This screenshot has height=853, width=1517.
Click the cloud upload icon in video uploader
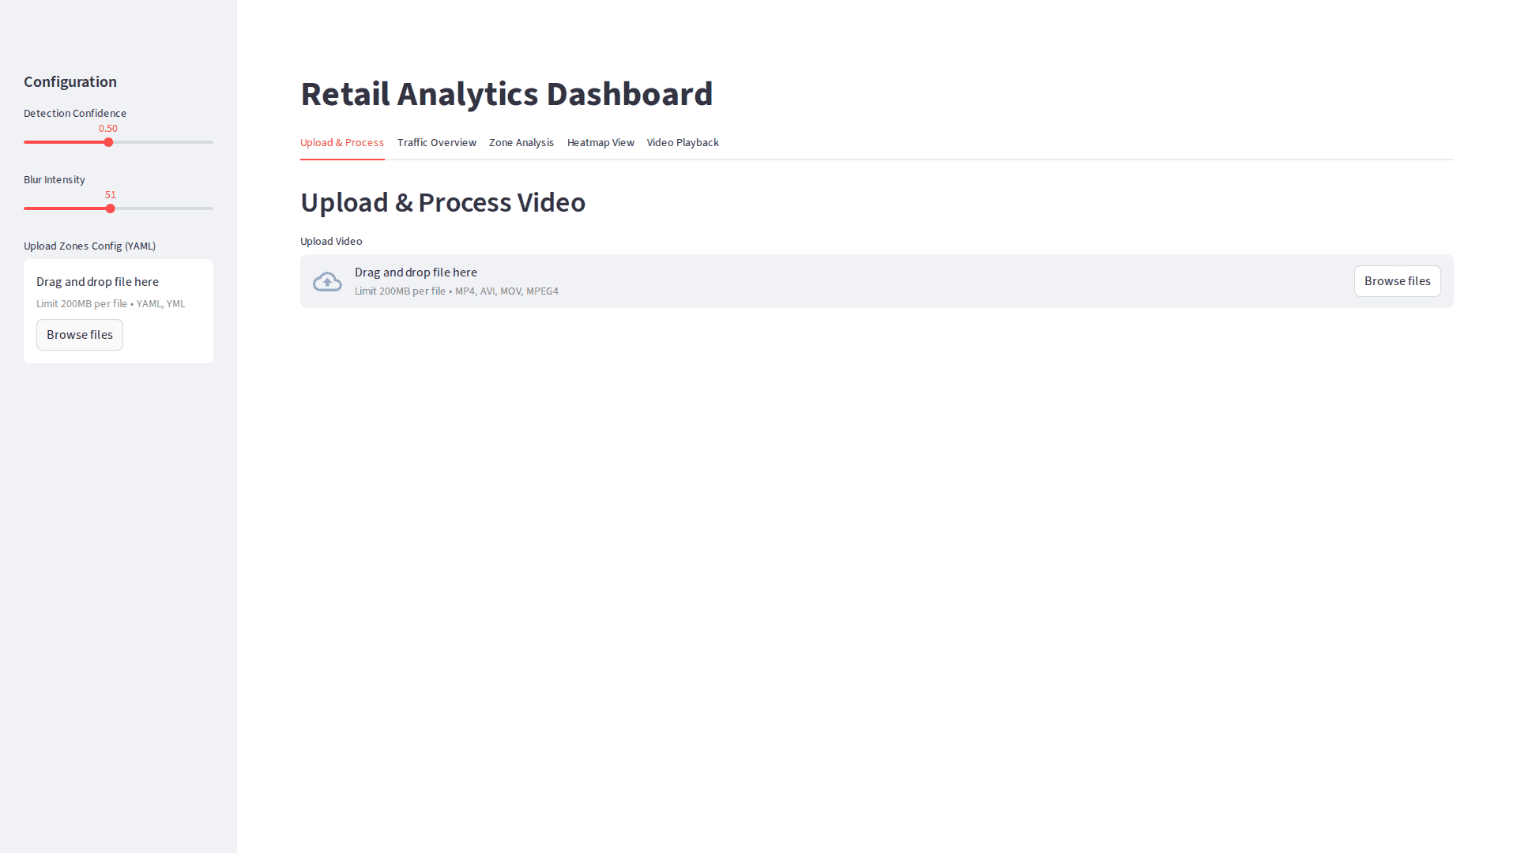[327, 280]
